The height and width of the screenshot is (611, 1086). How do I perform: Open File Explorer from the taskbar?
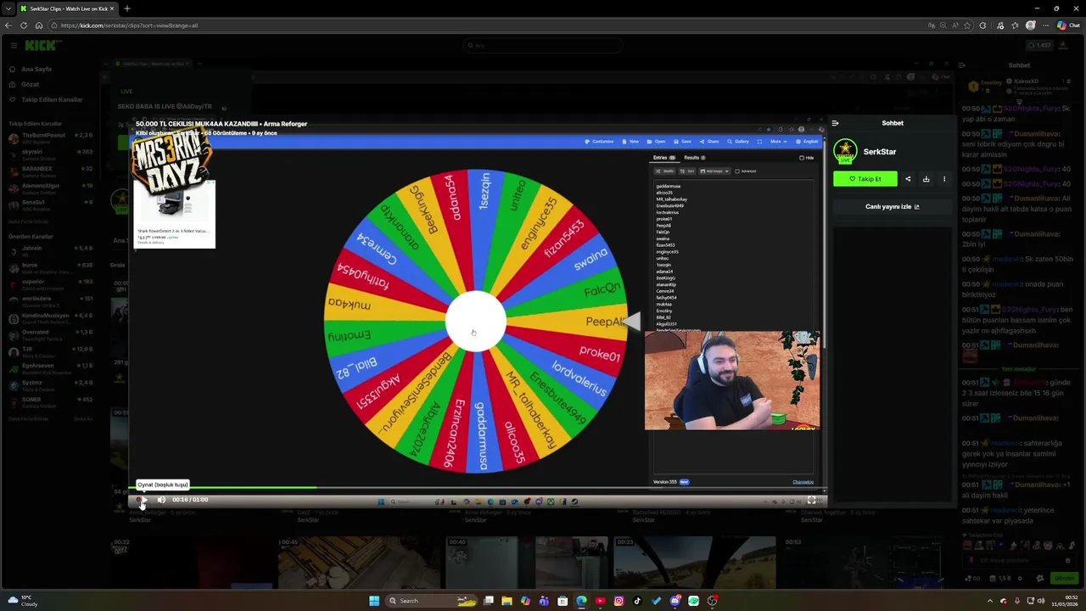tap(507, 601)
